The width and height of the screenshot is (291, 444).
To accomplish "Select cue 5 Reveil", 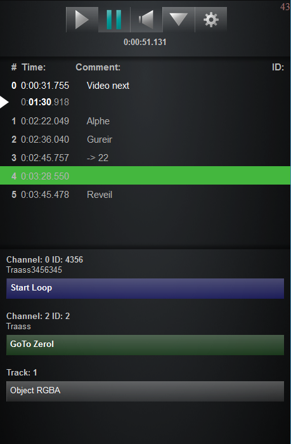I will (x=145, y=195).
